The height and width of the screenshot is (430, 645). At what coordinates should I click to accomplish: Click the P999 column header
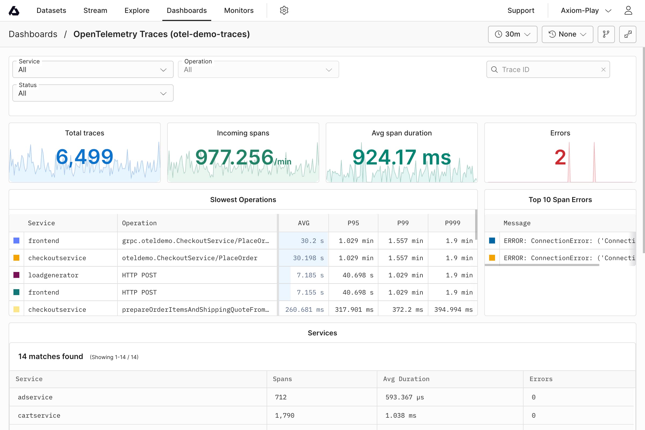(x=453, y=223)
